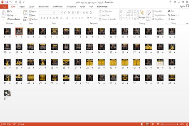Click the Paste clipboard icon
The width and height of the screenshot is (189, 126).
3,13
